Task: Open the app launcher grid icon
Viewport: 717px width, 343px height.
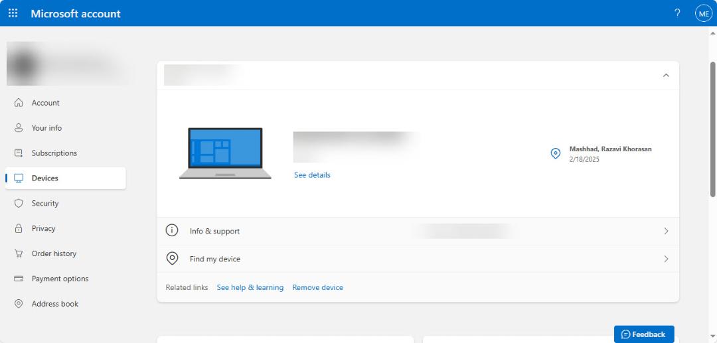Action: [13, 13]
